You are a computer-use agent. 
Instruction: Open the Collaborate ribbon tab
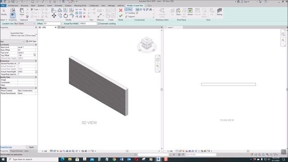[94, 6]
